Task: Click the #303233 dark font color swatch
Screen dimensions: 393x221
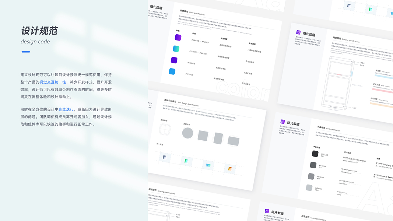Action: pyautogui.click(x=315, y=154)
